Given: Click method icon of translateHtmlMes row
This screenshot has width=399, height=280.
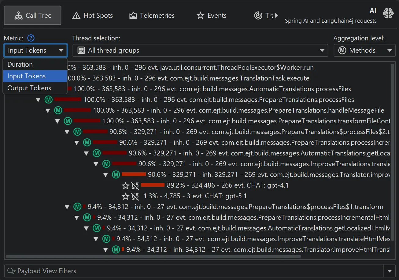Looking at the screenshot, I should tap(106, 239).
